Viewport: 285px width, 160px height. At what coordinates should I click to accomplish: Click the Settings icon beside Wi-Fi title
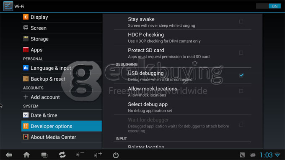8,6
